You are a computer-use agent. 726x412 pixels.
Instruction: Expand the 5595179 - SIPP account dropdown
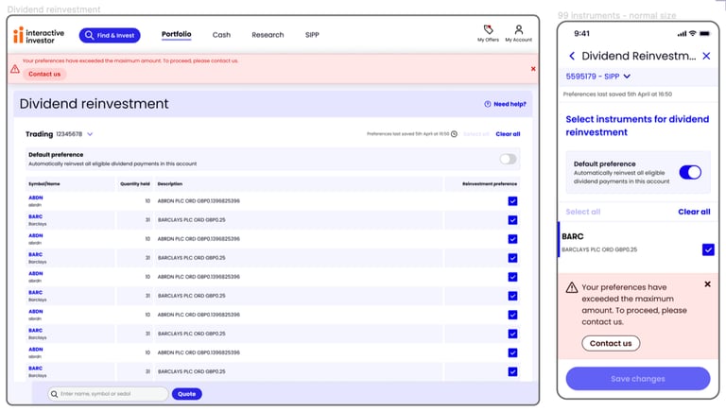[x=597, y=77]
